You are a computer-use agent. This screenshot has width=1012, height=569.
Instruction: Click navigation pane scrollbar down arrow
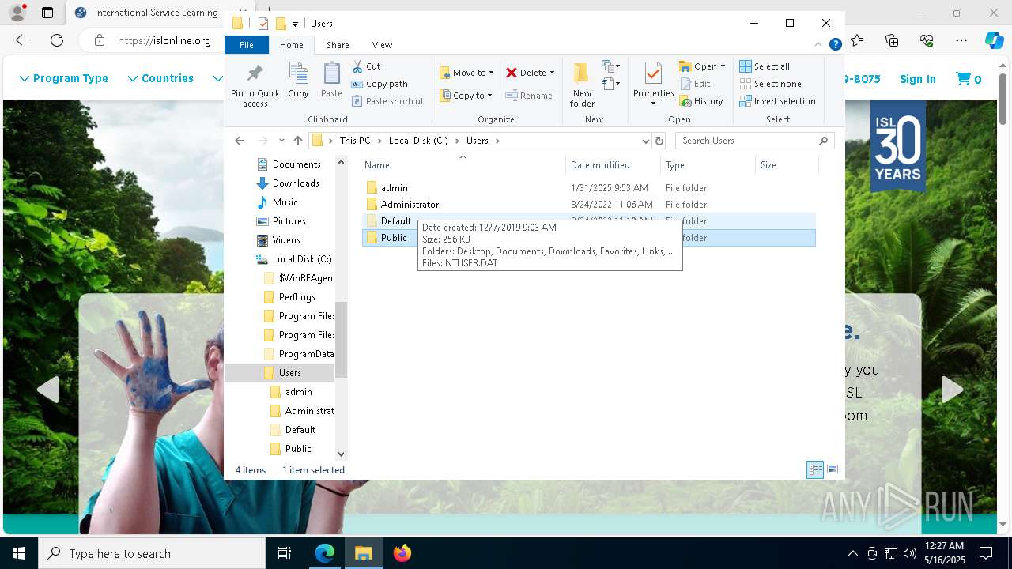[342, 454]
